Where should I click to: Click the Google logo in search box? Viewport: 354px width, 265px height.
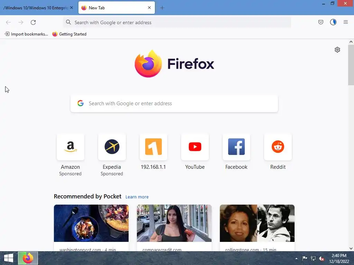click(x=81, y=103)
